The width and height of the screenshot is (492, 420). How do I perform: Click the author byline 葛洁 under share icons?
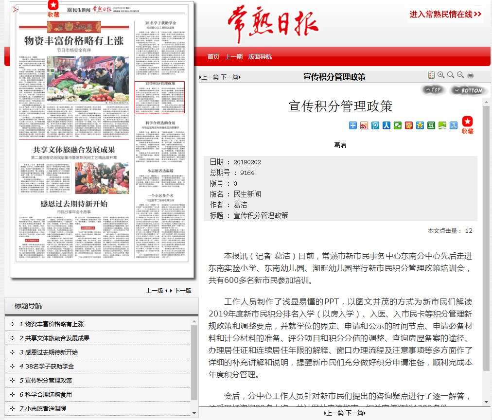[x=340, y=145]
